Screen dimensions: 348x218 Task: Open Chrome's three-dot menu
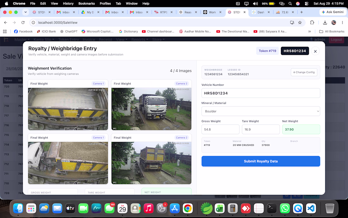[x=342, y=22]
